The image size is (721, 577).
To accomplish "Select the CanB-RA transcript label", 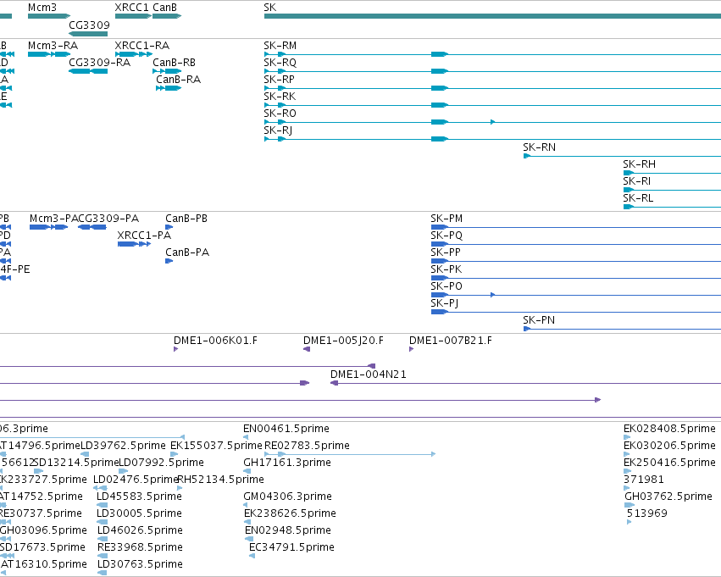I will [x=179, y=79].
